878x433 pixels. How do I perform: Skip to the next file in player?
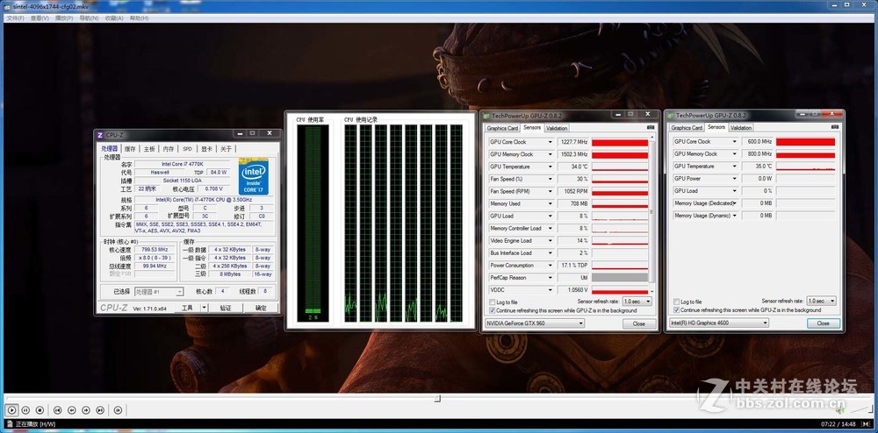pos(100,410)
